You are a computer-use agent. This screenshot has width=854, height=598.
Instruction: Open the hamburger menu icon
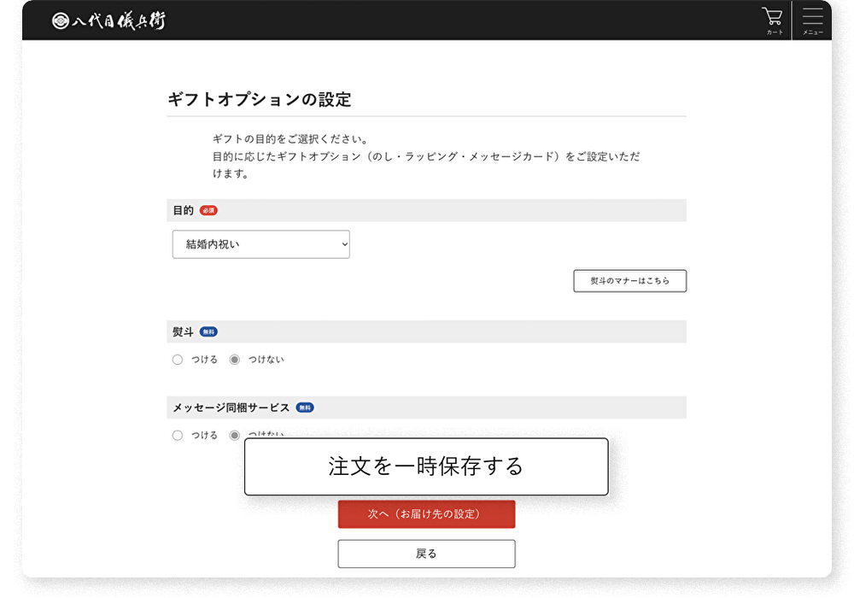[812, 19]
